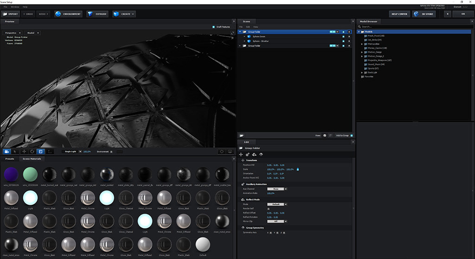The image size is (475, 259).
Task: Open the View menu in Scene panel
Action: 256,27
